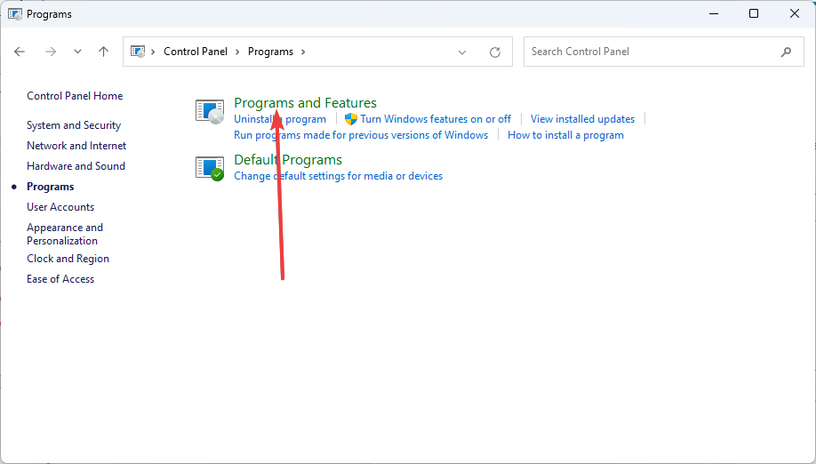Open the Uninstall a program link
The image size is (816, 464).
pyautogui.click(x=280, y=119)
